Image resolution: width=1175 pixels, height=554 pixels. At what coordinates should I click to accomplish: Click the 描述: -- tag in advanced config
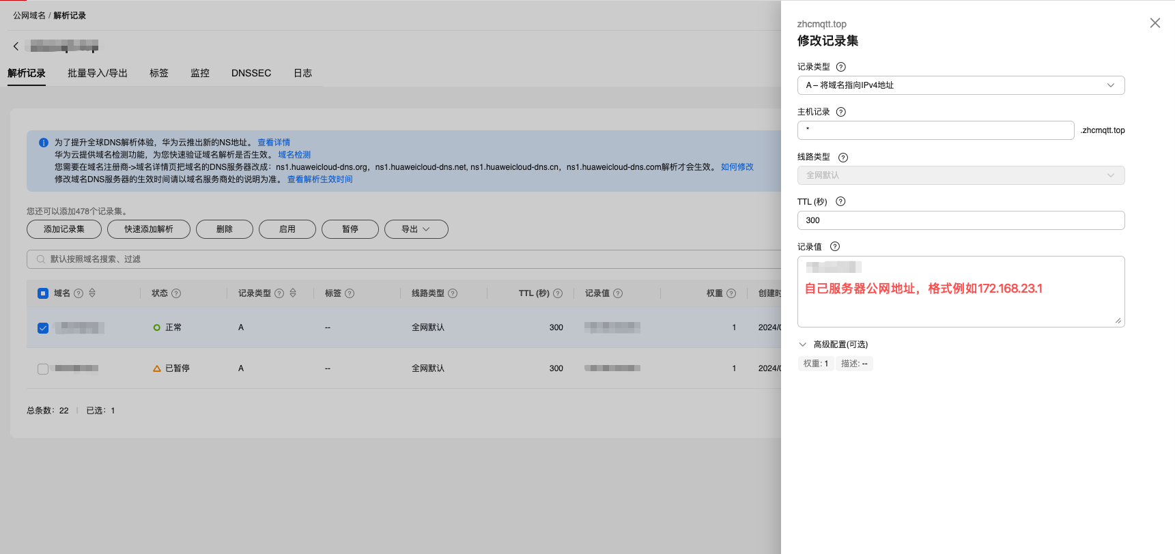(854, 364)
